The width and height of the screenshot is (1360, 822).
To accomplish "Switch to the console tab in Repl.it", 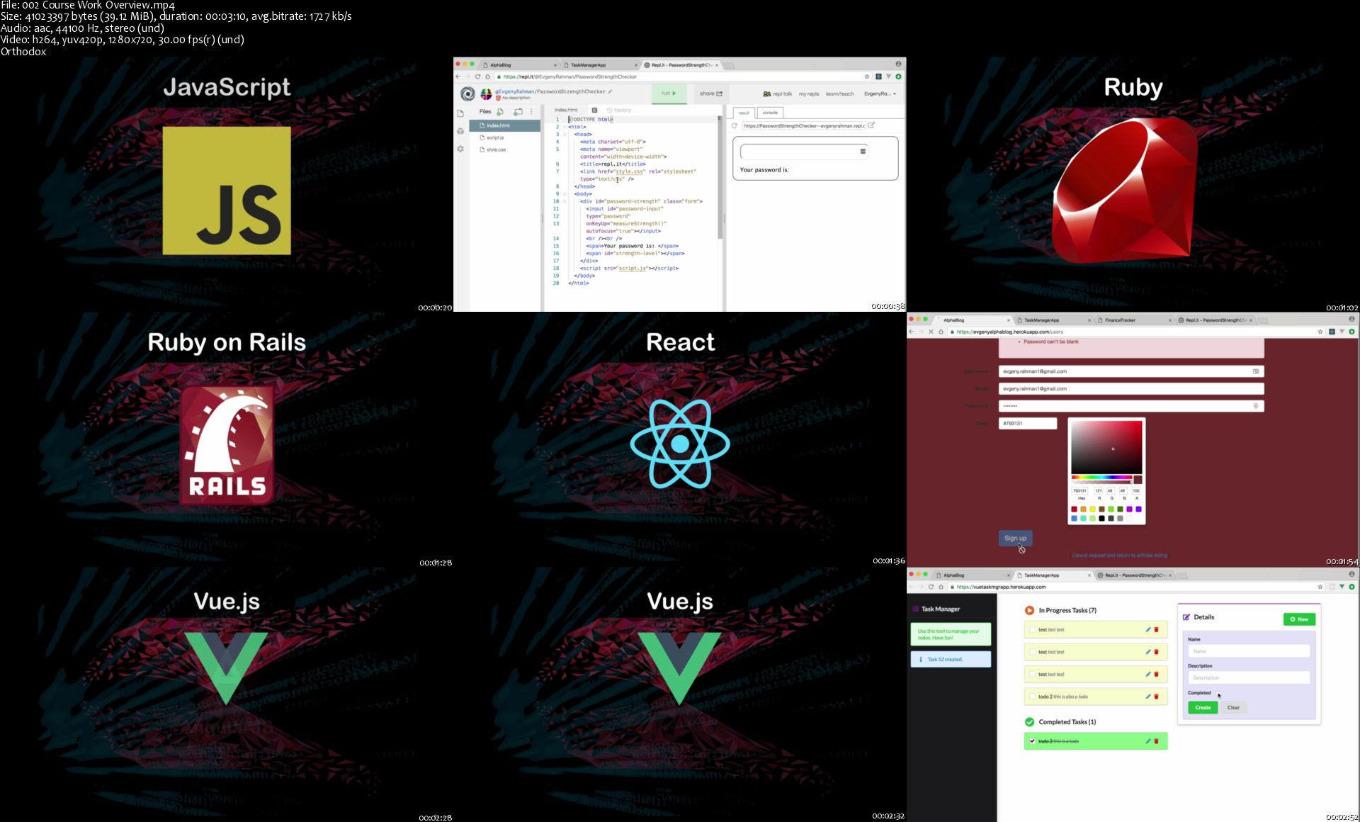I will pyautogui.click(x=770, y=113).
